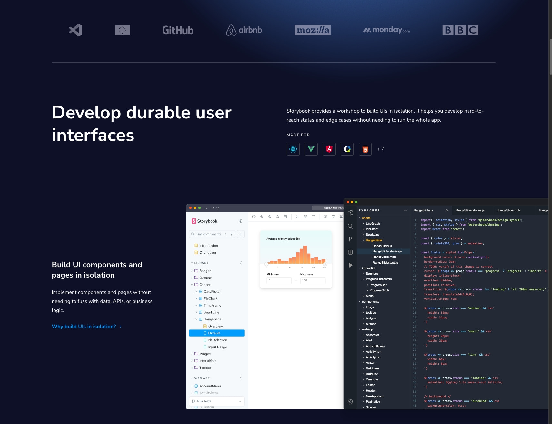Select the Vue framework icon

[311, 149]
